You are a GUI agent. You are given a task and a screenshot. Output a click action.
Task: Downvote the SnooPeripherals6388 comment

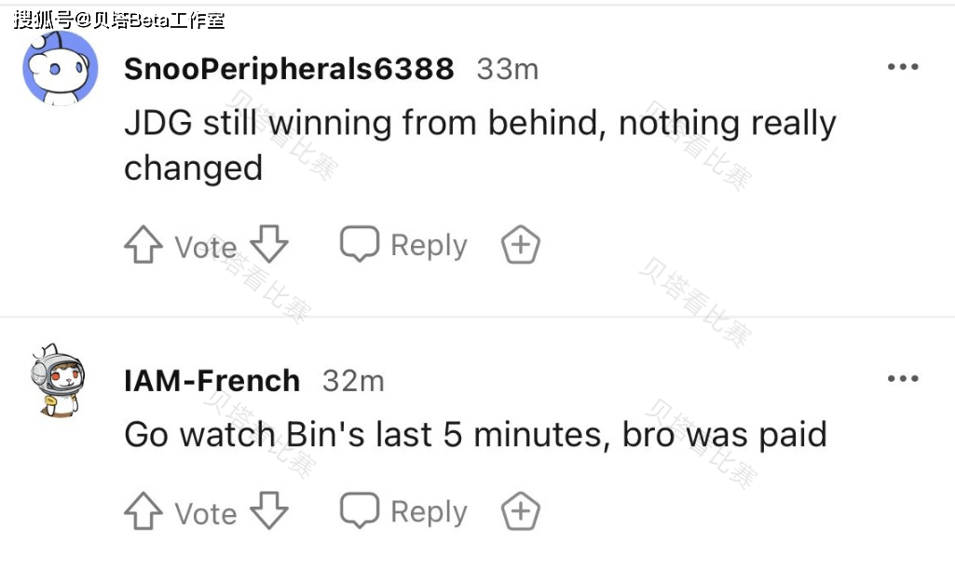pos(269,244)
